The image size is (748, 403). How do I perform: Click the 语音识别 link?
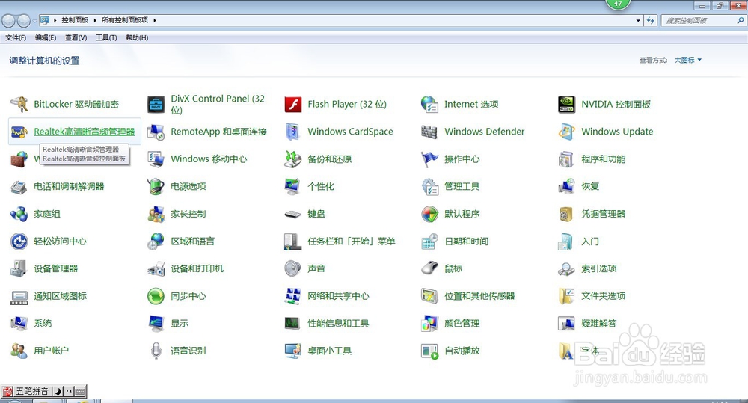188,351
